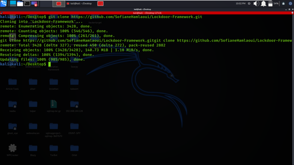The width and height of the screenshot is (294, 165).
Task: Open the TorBot desktop folder
Action: pyautogui.click(x=53, y=150)
